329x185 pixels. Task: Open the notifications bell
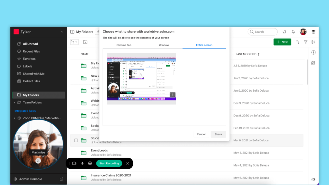tap(293, 32)
